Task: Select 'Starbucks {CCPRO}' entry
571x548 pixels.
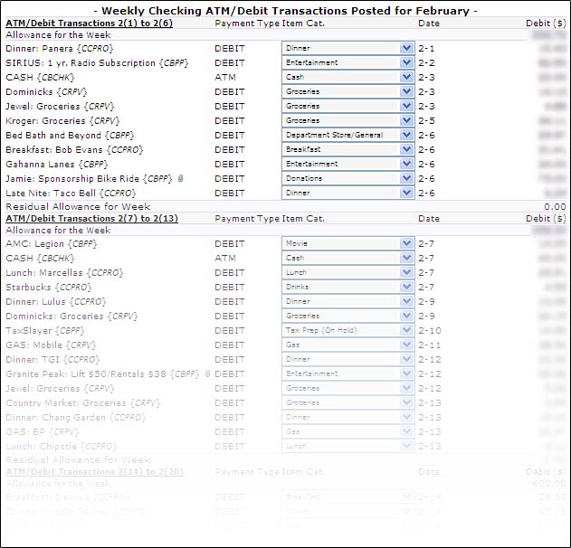Action: (49, 287)
